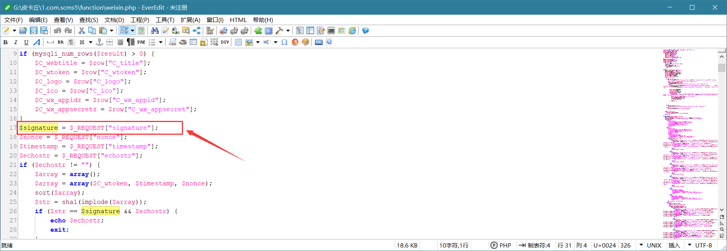This screenshot has width=727, height=251.
Task: Expand the paste options dropdown arrow
Action: 112,31
